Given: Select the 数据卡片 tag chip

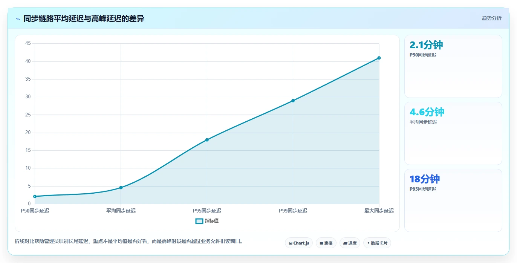Looking at the screenshot, I should point(377,243).
